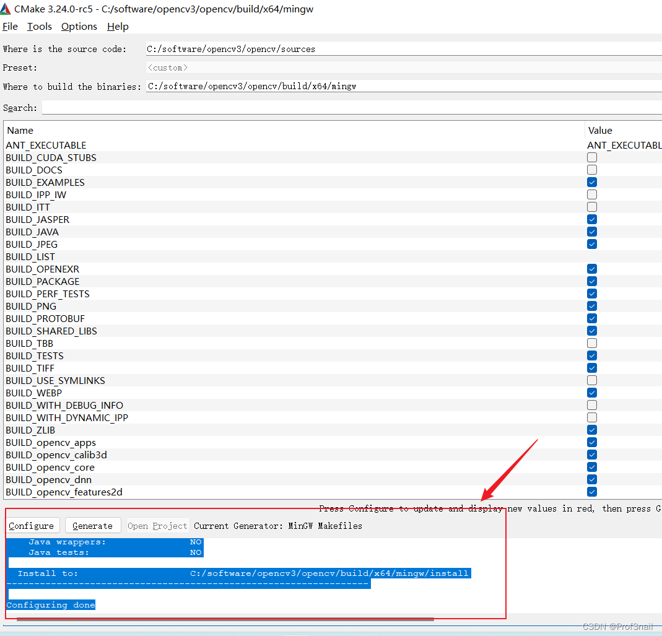This screenshot has height=636, width=662.
Task: Uncheck BUILD_OPENEXR checkbox
Action: point(592,269)
